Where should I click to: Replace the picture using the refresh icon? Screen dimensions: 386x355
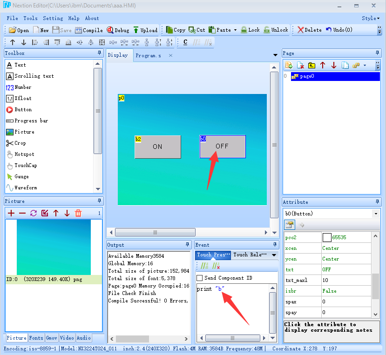[34, 213]
